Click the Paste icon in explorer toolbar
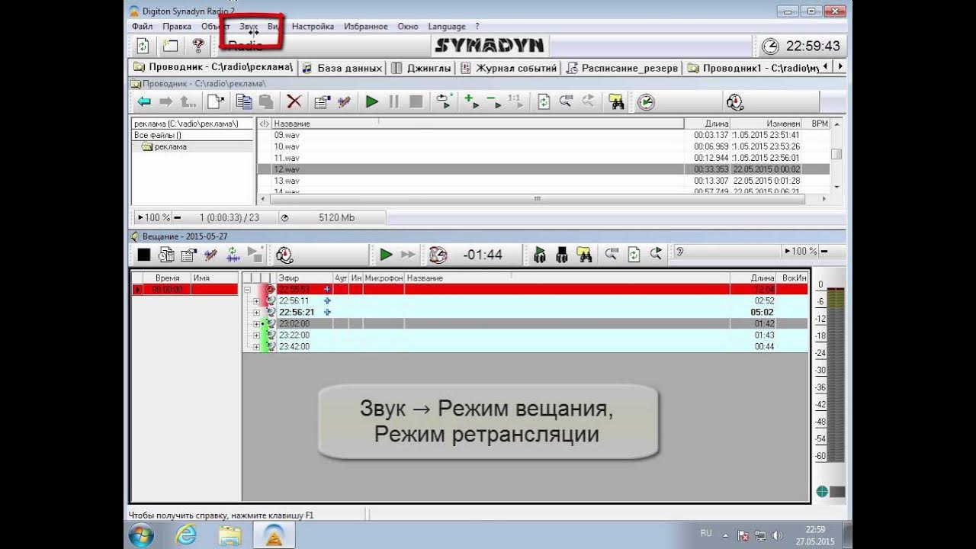 (265, 101)
